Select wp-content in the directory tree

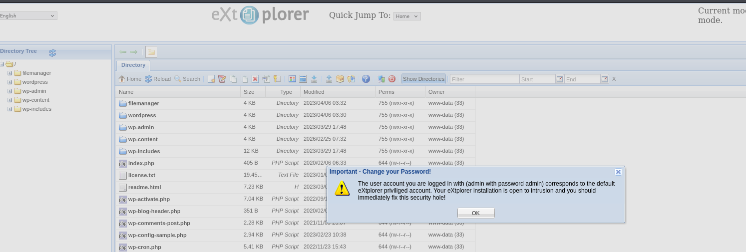pos(36,100)
